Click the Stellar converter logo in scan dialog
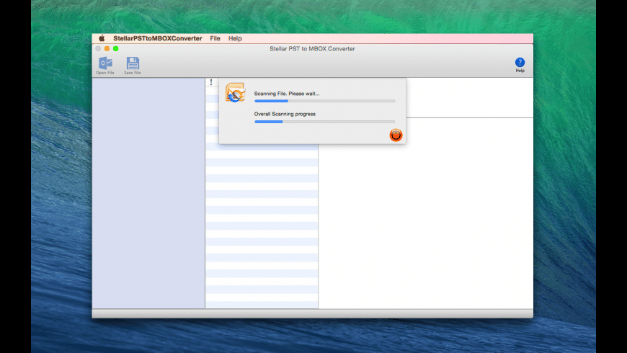627x353 pixels. pyautogui.click(x=235, y=92)
